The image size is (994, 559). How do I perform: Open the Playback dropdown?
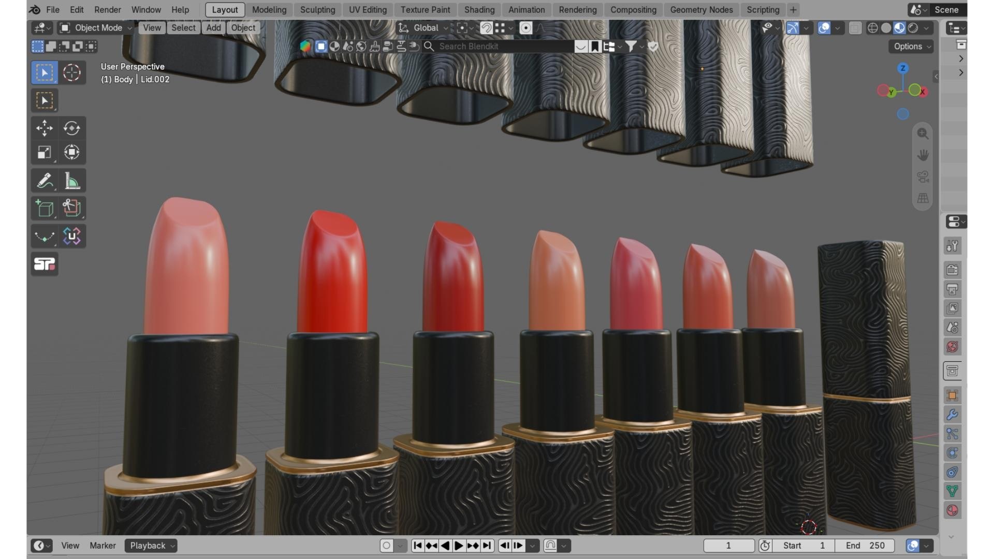[151, 546]
